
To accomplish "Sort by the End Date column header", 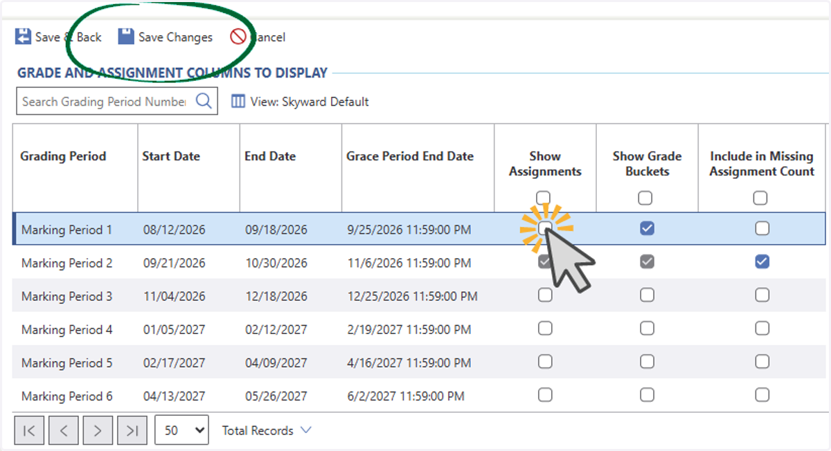I will pos(270,156).
